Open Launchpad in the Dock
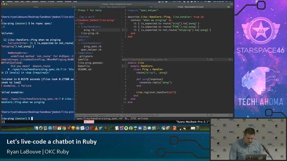The image size is (287, 161). pyautogui.click(x=41, y=128)
